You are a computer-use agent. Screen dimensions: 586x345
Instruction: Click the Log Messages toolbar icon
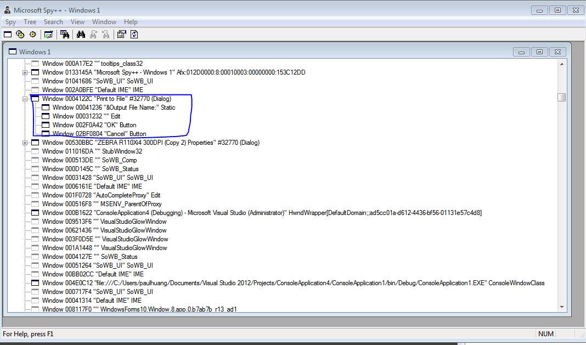pos(48,35)
